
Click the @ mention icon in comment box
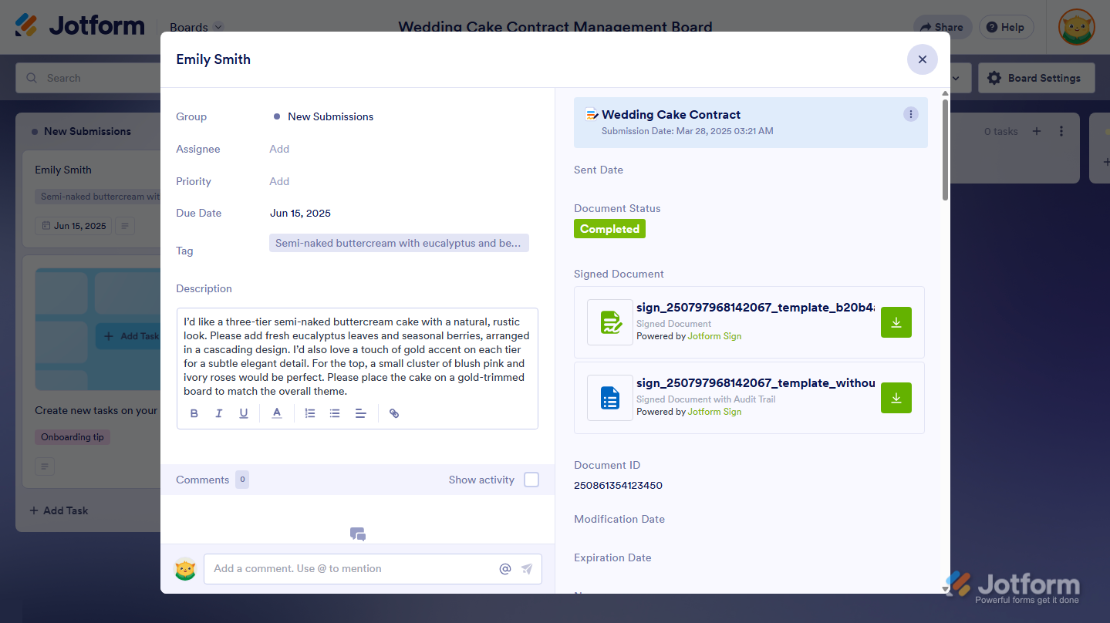click(x=505, y=569)
